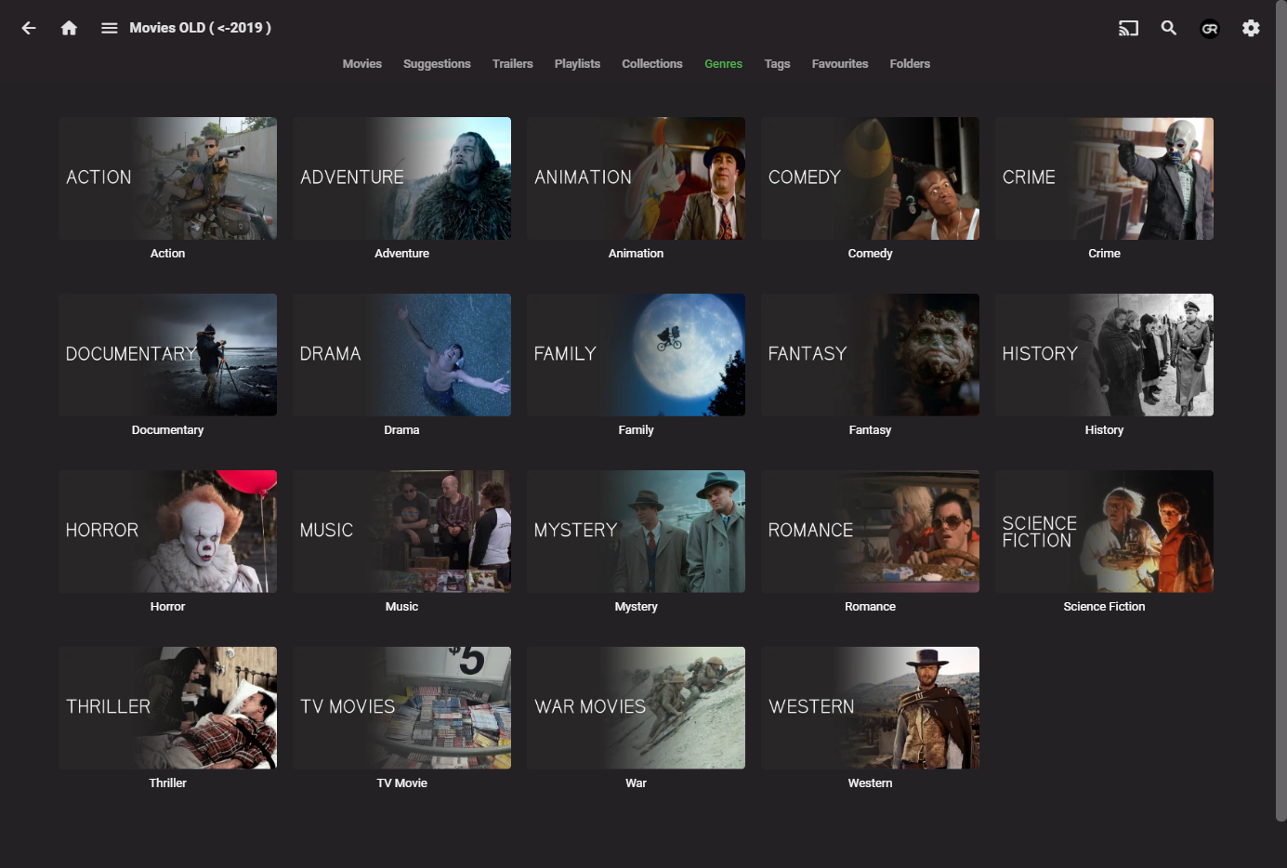Click the "Action" caption below its card
The image size is (1287, 868).
pos(167,254)
